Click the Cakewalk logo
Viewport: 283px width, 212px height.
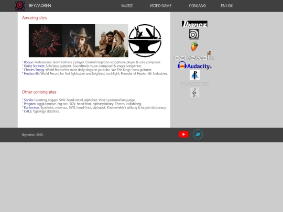click(194, 56)
